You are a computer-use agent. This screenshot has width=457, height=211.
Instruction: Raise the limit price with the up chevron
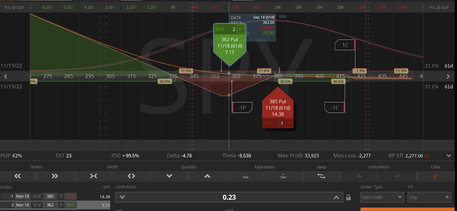[x=336, y=197]
